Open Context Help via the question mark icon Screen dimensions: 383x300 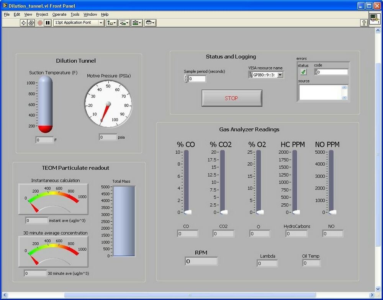pos(363,23)
